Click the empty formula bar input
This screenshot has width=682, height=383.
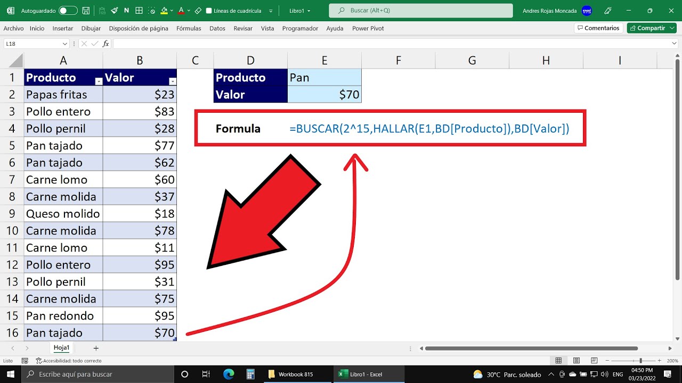point(392,44)
